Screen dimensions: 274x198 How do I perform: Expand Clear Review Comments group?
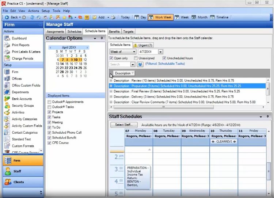pos(111,102)
